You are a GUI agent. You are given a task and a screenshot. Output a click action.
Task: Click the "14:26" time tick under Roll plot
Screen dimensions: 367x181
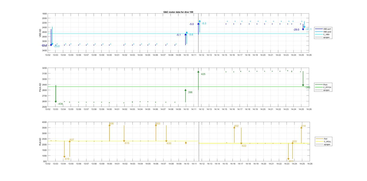310,164
